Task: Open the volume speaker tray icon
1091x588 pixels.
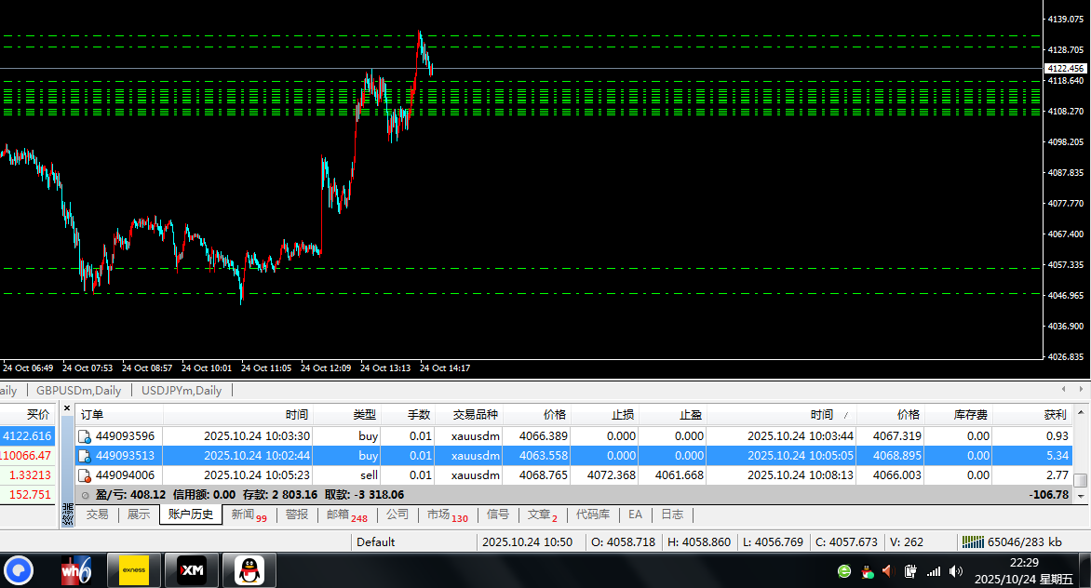Action: click(955, 571)
